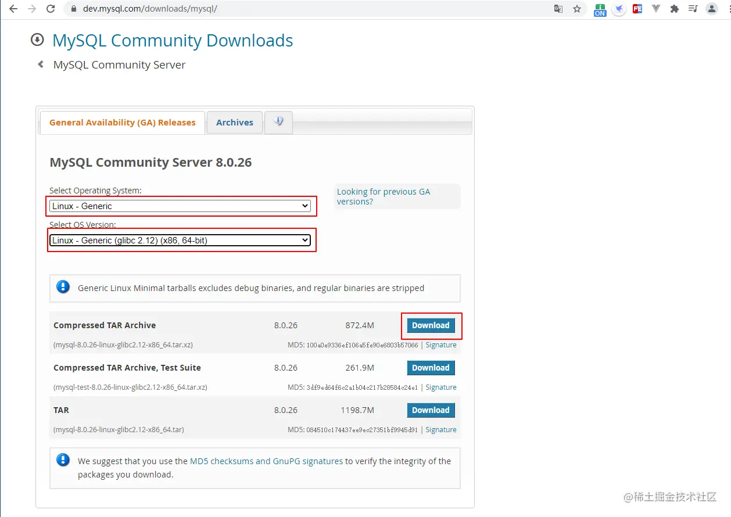Click the blue bird extension icon
The height and width of the screenshot is (517, 731).
(x=619, y=9)
